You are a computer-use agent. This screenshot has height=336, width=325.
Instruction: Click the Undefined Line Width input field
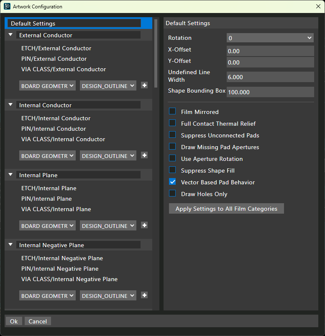tap(270, 77)
